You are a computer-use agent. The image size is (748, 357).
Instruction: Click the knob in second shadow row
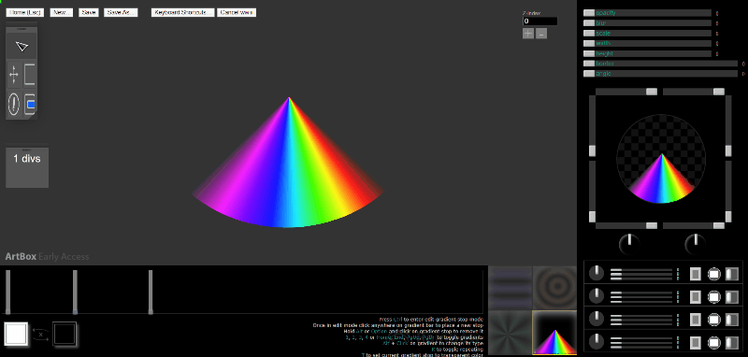596,296
